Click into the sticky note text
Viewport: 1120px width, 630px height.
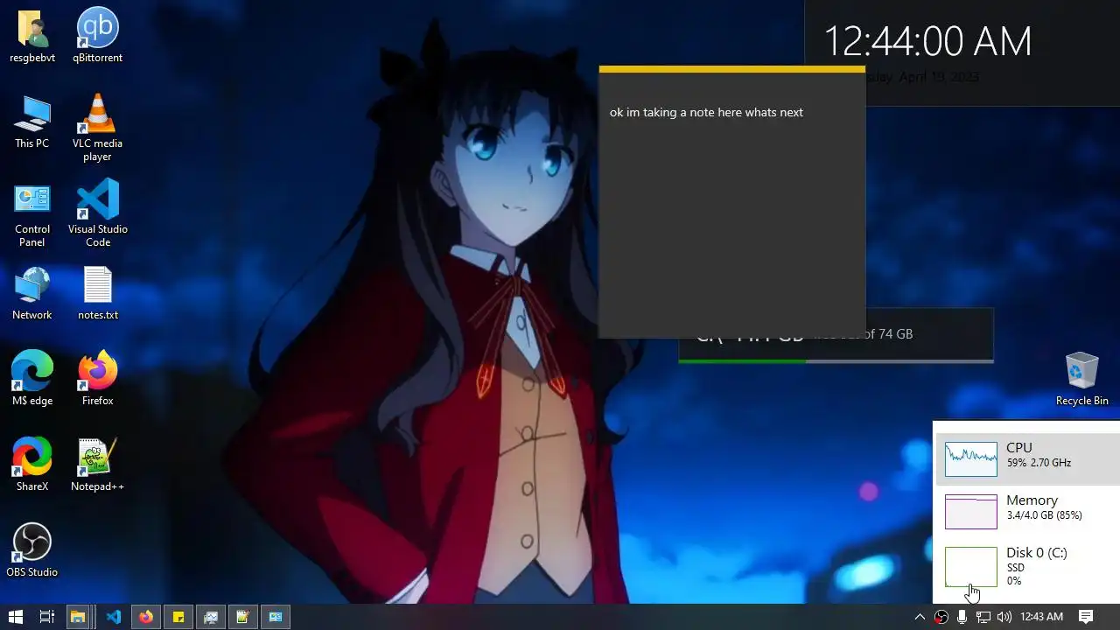[x=706, y=112]
